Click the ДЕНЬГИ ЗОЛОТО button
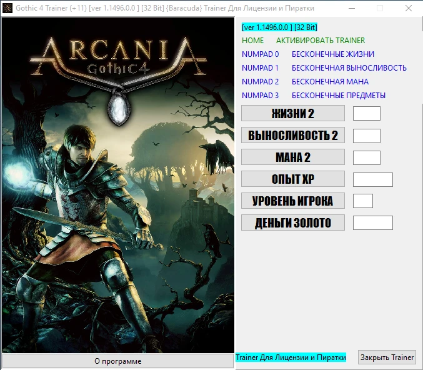Image resolution: width=423 pixels, height=370 pixels. pos(292,222)
